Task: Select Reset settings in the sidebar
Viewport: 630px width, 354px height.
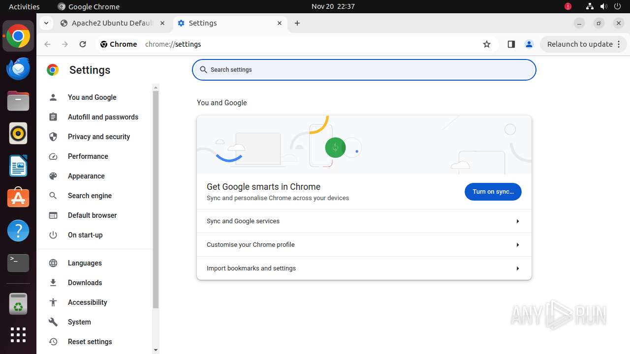Action: [x=90, y=342]
